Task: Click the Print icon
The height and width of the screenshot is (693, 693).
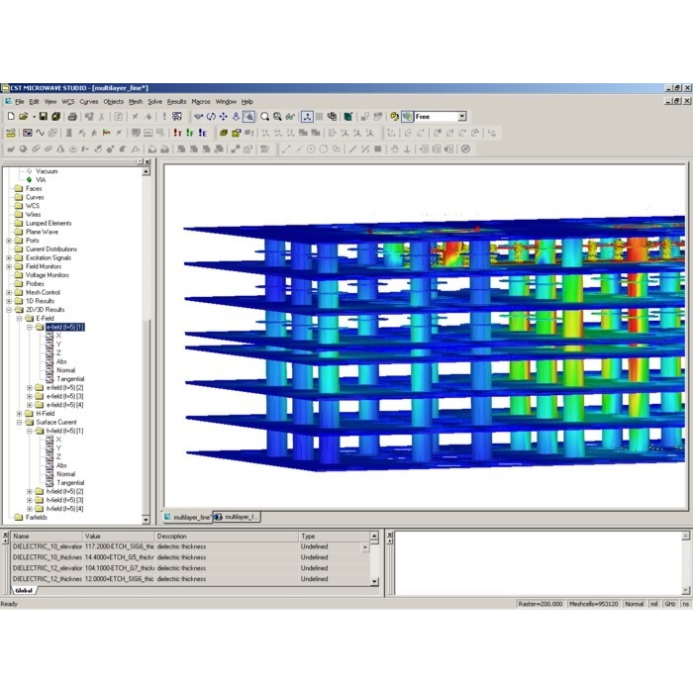Action: tap(69, 117)
